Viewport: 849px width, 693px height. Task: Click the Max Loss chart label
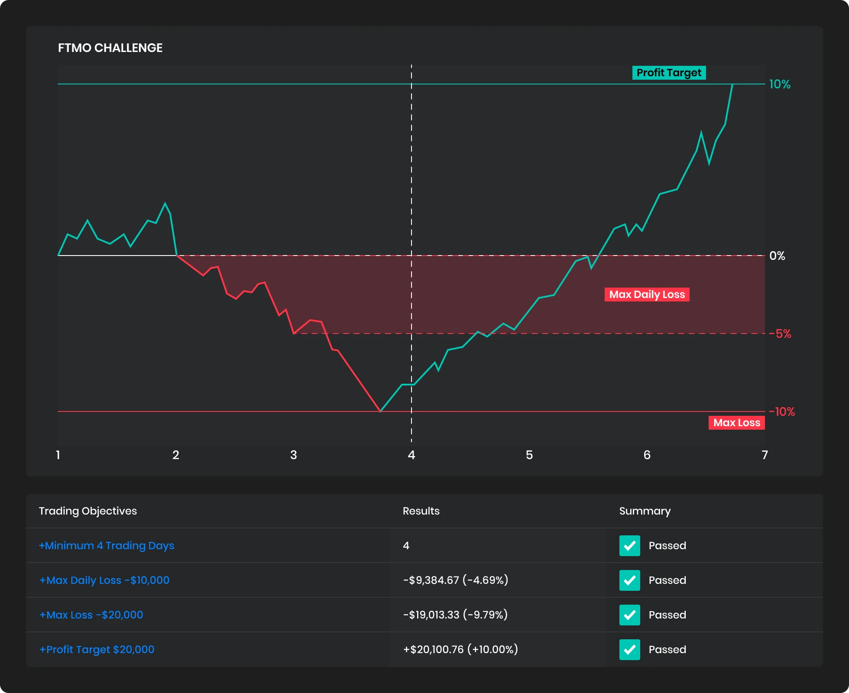pos(736,423)
